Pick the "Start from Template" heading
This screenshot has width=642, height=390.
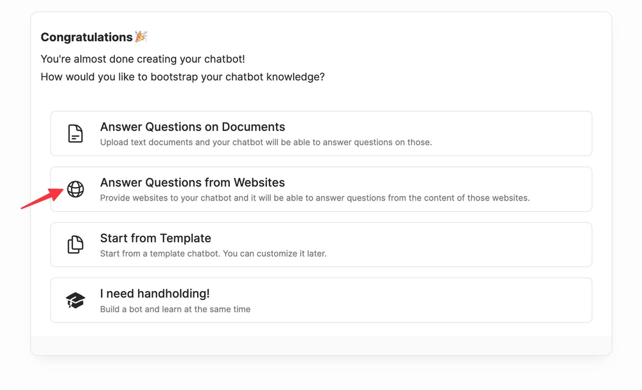[x=155, y=238]
